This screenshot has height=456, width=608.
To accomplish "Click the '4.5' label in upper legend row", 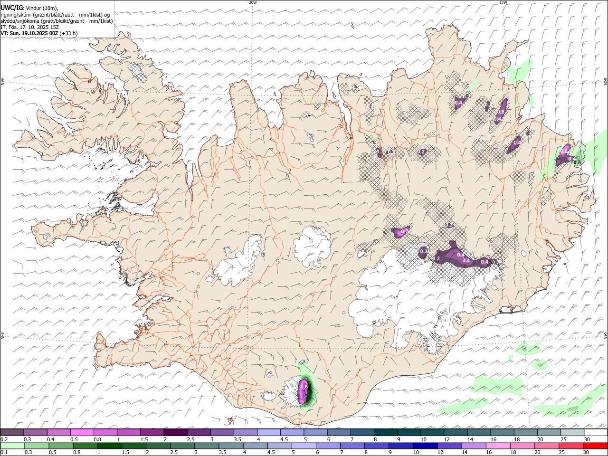I will tap(284, 439).
